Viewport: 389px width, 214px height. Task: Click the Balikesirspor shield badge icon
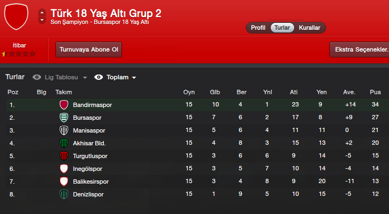pos(64,182)
